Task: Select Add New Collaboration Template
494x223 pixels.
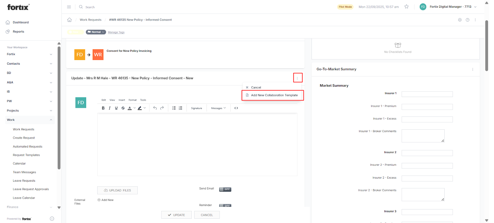Action: pyautogui.click(x=274, y=95)
